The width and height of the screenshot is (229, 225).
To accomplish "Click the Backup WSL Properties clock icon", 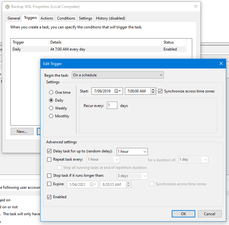I will tap(7, 6).
